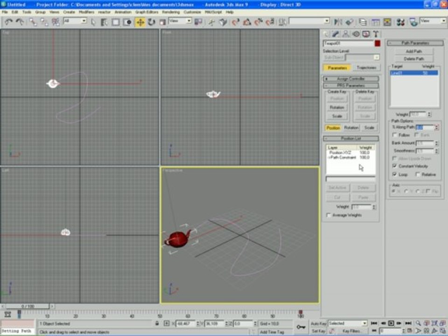The image size is (448, 336).
Task: Switch to the Trajectories tab
Action: tap(366, 68)
